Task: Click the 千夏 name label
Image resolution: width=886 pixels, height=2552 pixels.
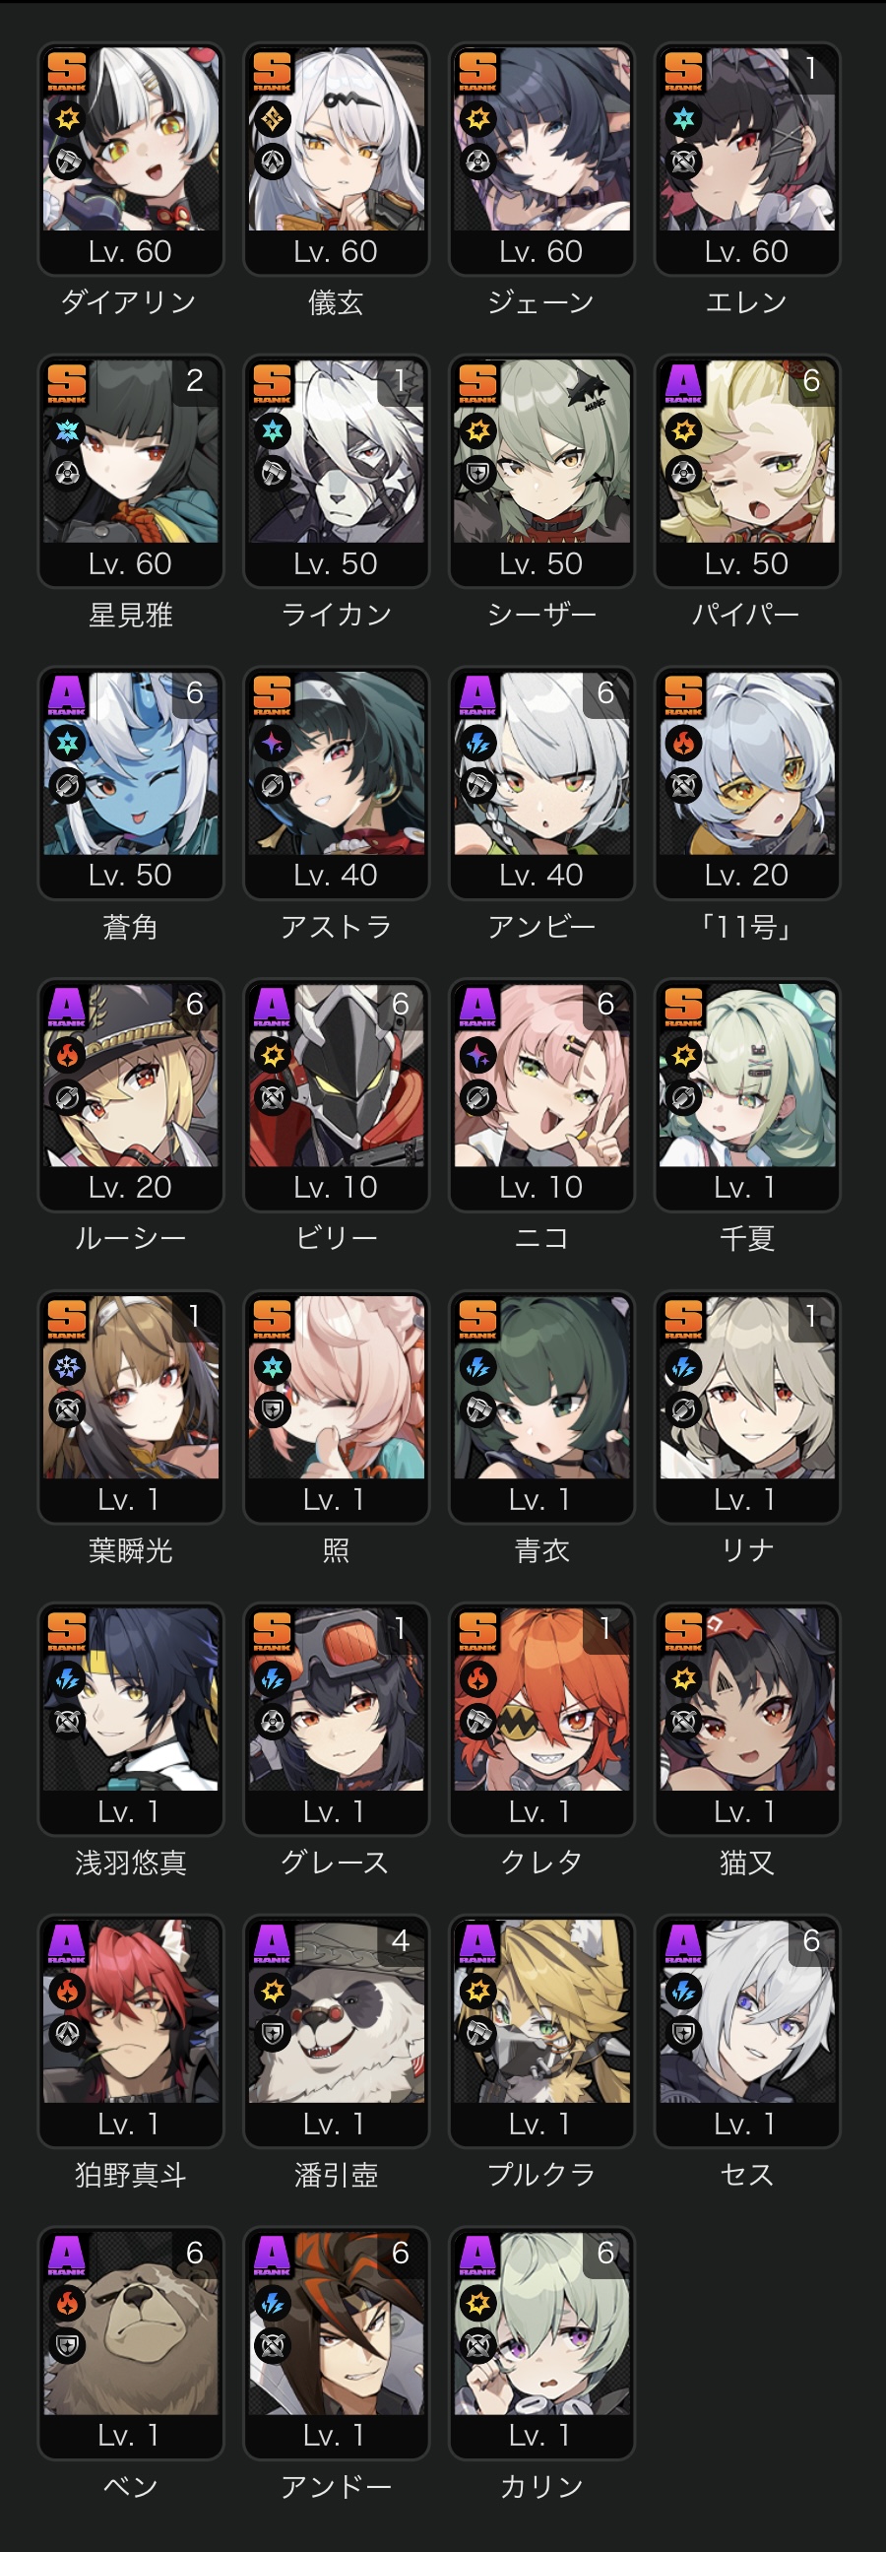Action: click(746, 1238)
